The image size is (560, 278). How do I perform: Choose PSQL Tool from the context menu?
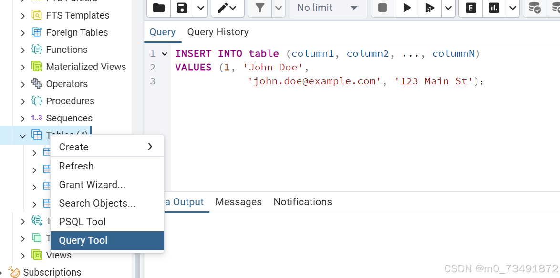click(107, 222)
